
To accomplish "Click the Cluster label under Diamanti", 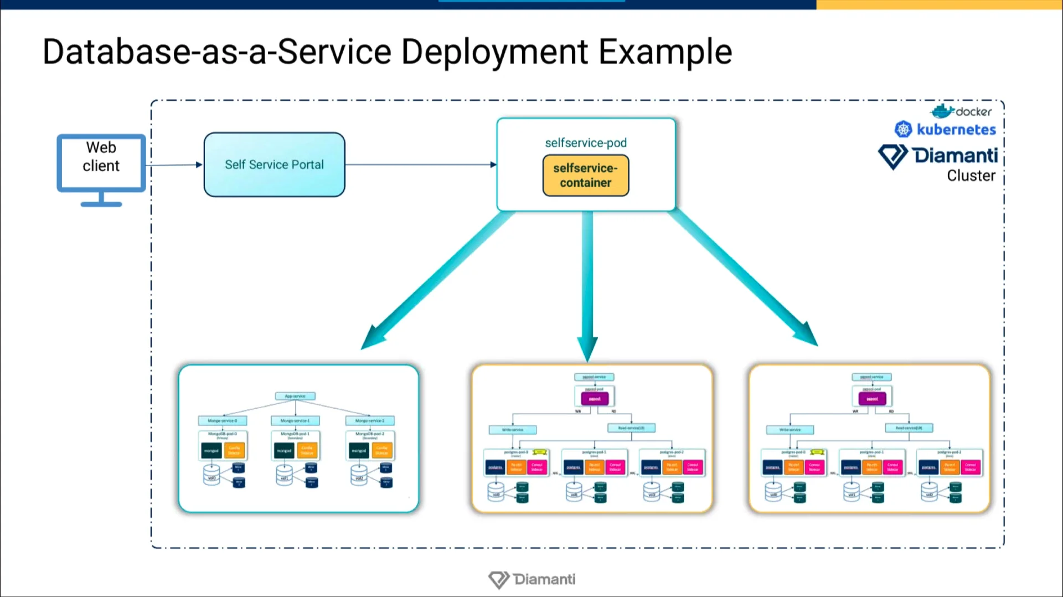I will coord(971,176).
